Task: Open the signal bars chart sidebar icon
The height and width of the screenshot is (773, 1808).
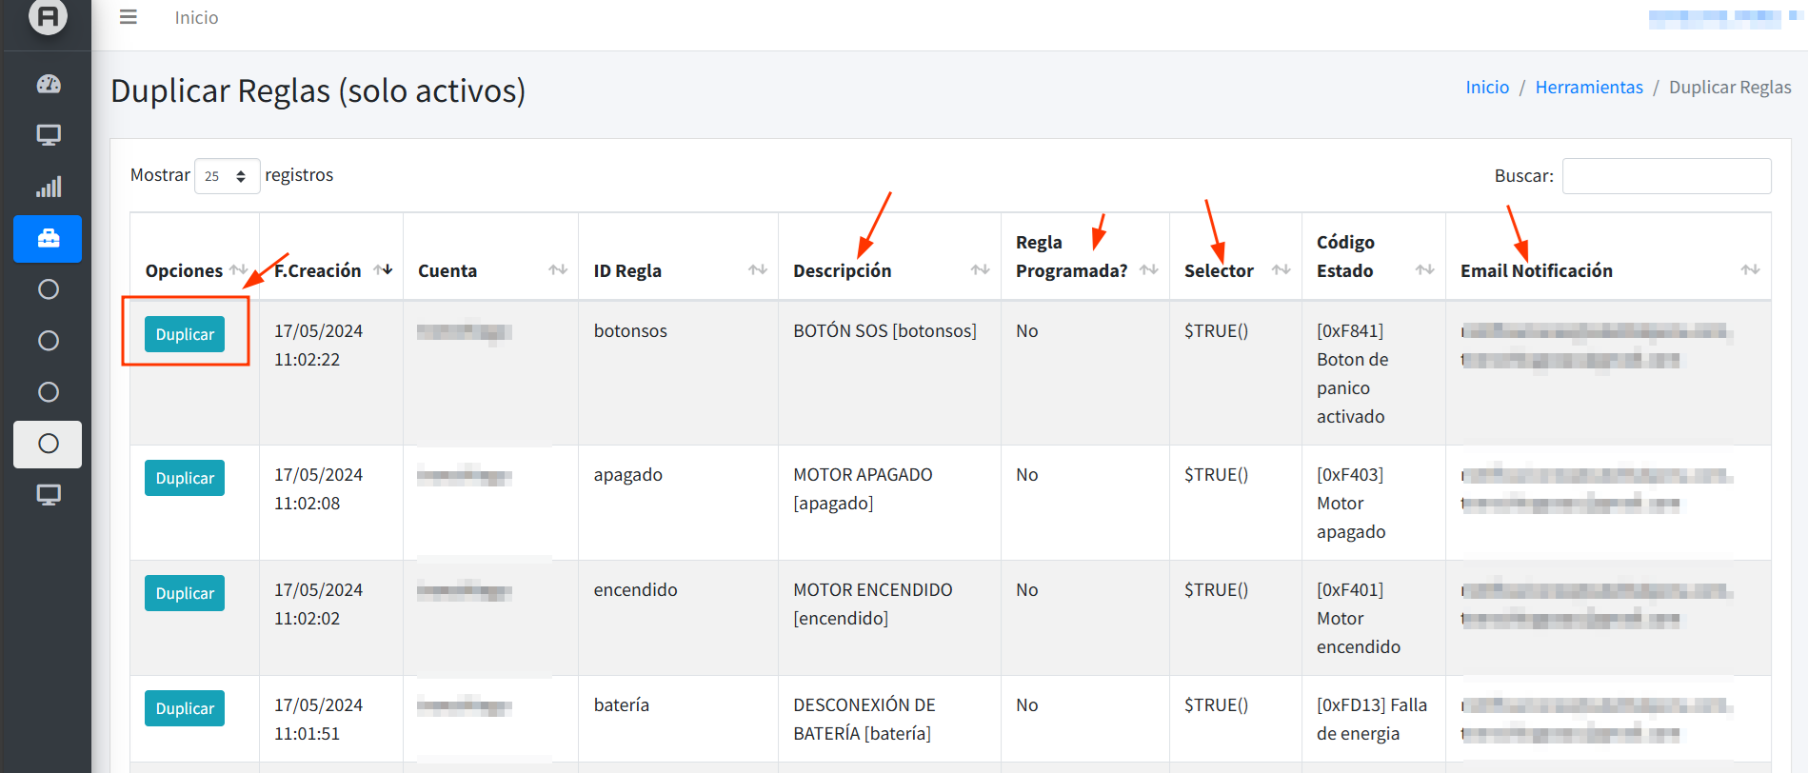Action: 49,187
